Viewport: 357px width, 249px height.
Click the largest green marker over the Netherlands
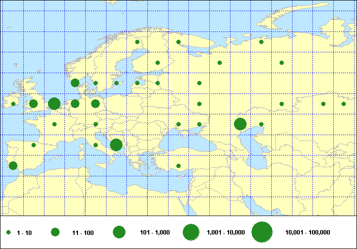click(x=54, y=103)
